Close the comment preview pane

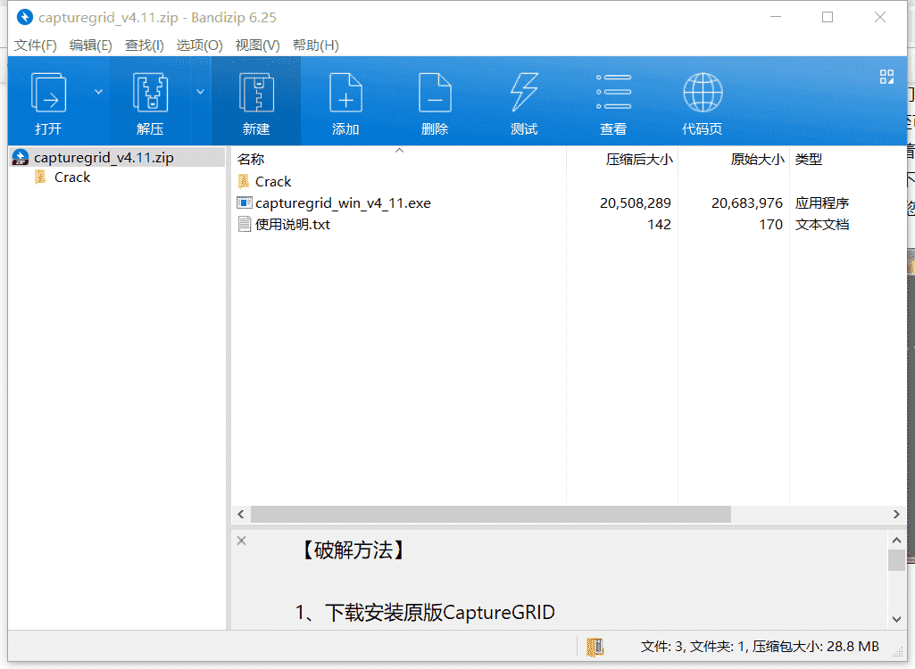click(242, 541)
